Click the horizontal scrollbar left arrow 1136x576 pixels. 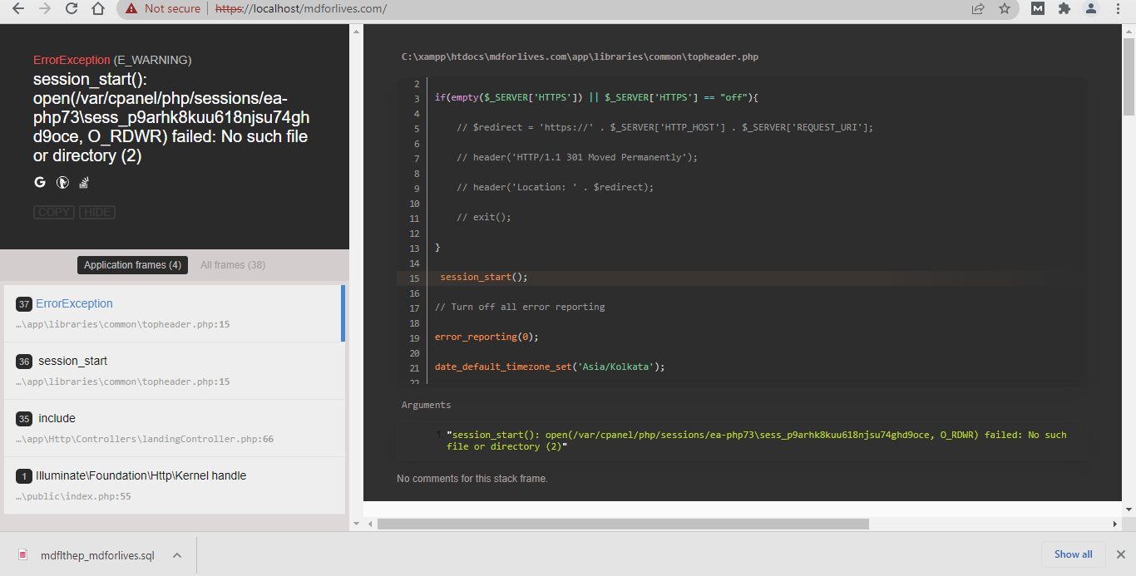369,524
